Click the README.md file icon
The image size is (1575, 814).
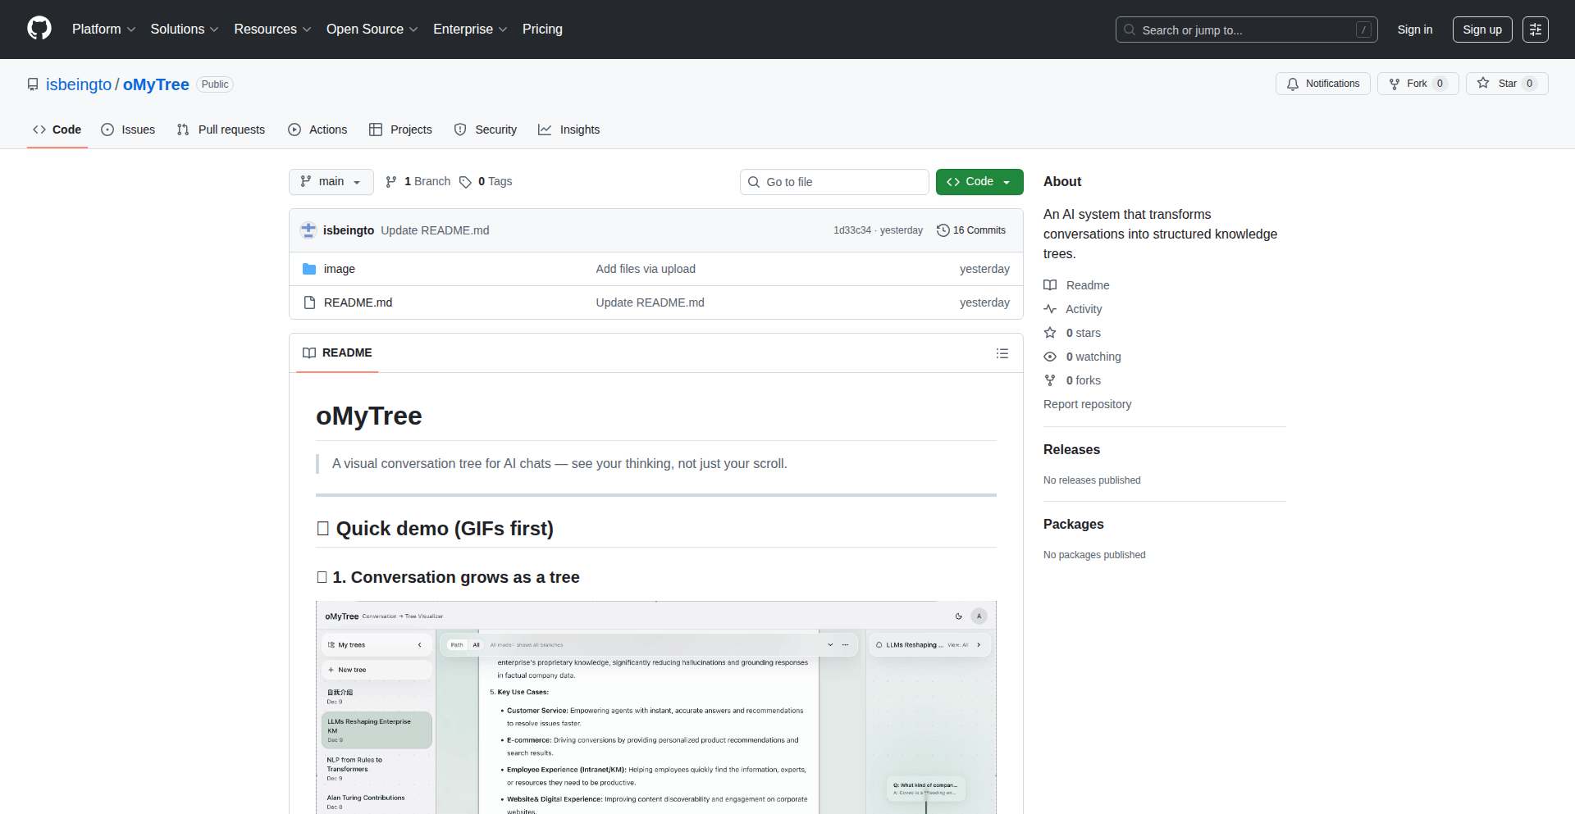tap(309, 302)
